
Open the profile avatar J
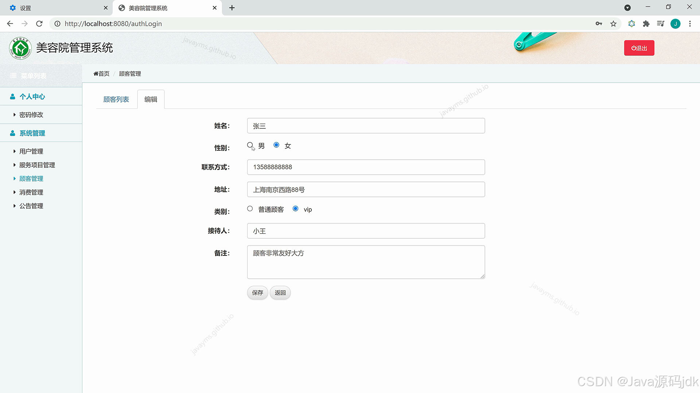(675, 24)
